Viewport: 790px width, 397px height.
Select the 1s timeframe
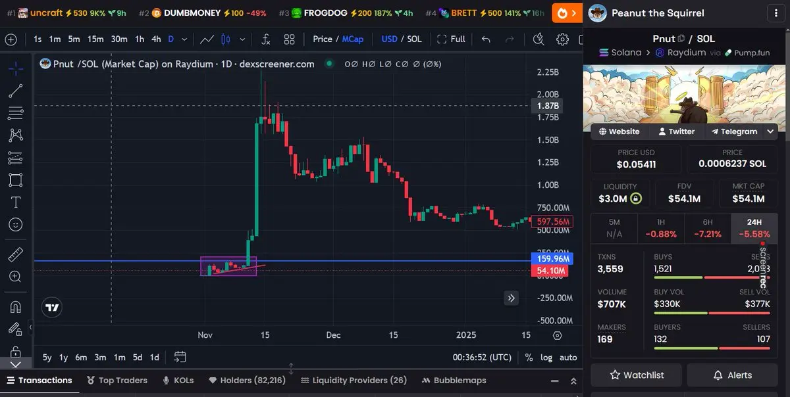click(x=38, y=39)
